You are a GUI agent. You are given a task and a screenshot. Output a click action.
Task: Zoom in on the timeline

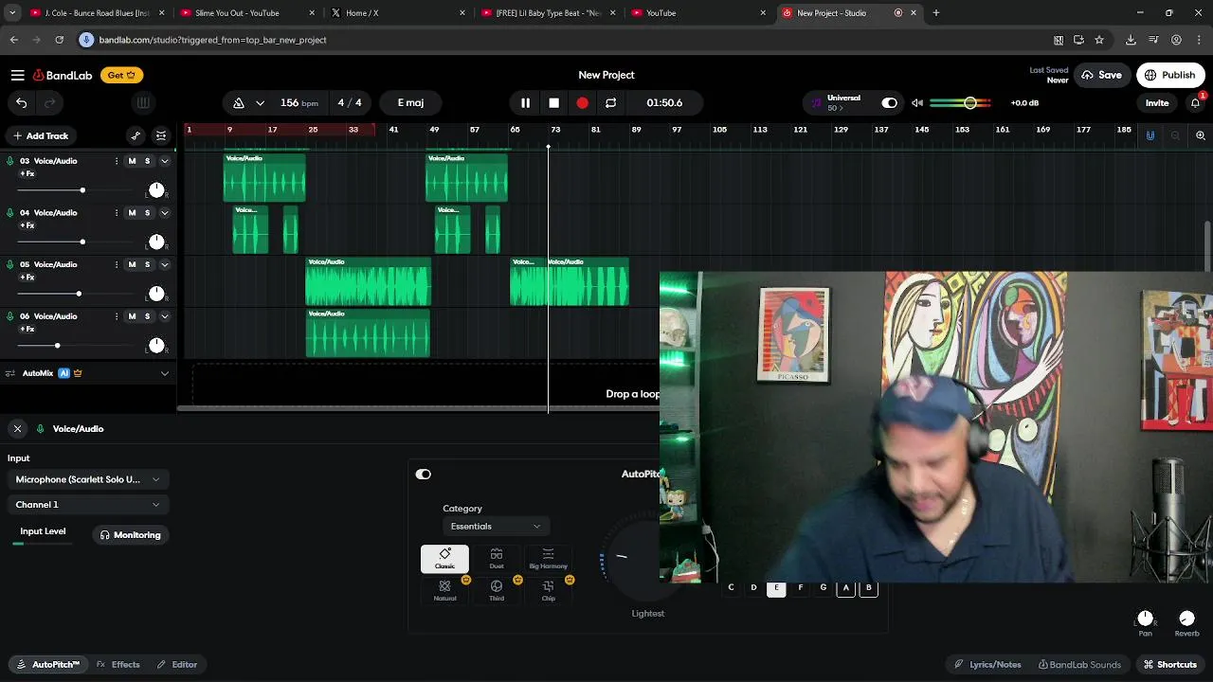pos(1201,135)
